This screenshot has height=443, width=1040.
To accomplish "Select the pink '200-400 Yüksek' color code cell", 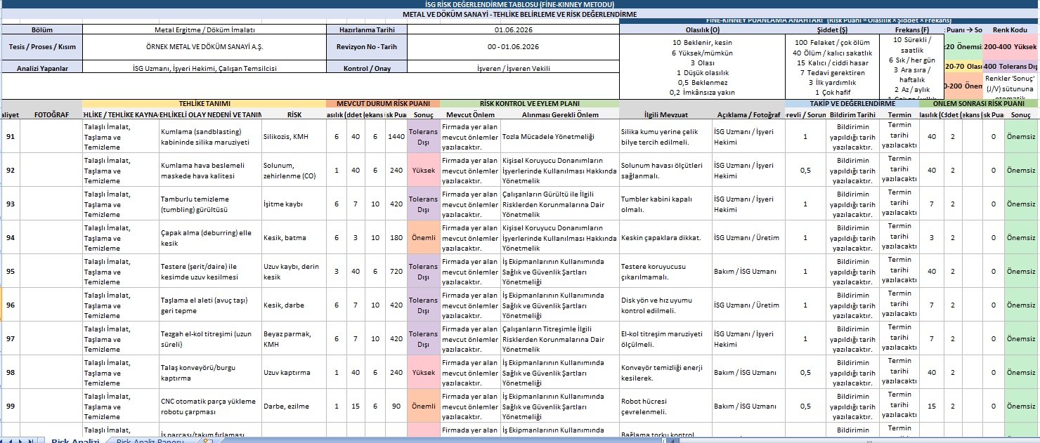I will point(1010,46).
